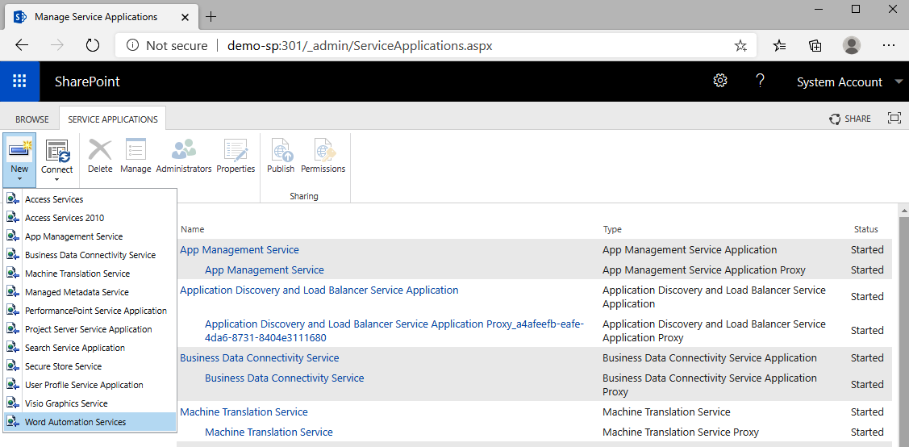Click the Manage ribbon icon
This screenshot has width=909, height=447.
(x=136, y=149)
